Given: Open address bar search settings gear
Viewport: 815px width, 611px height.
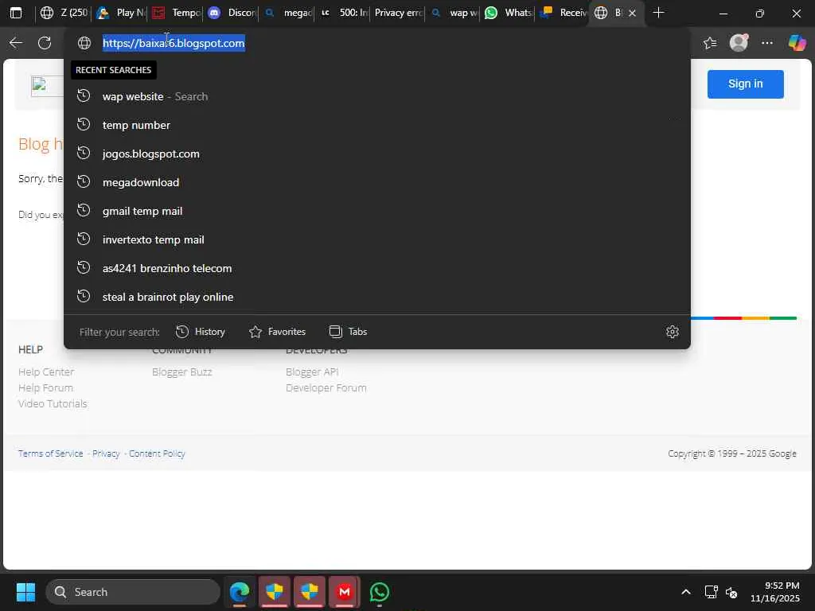Looking at the screenshot, I should (x=672, y=332).
